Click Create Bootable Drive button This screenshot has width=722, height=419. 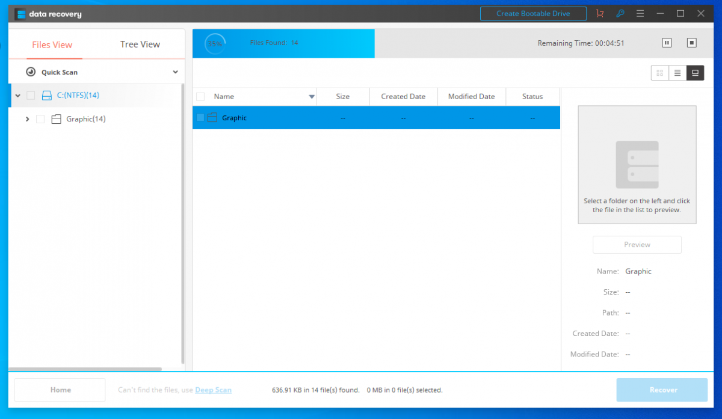[x=533, y=14]
